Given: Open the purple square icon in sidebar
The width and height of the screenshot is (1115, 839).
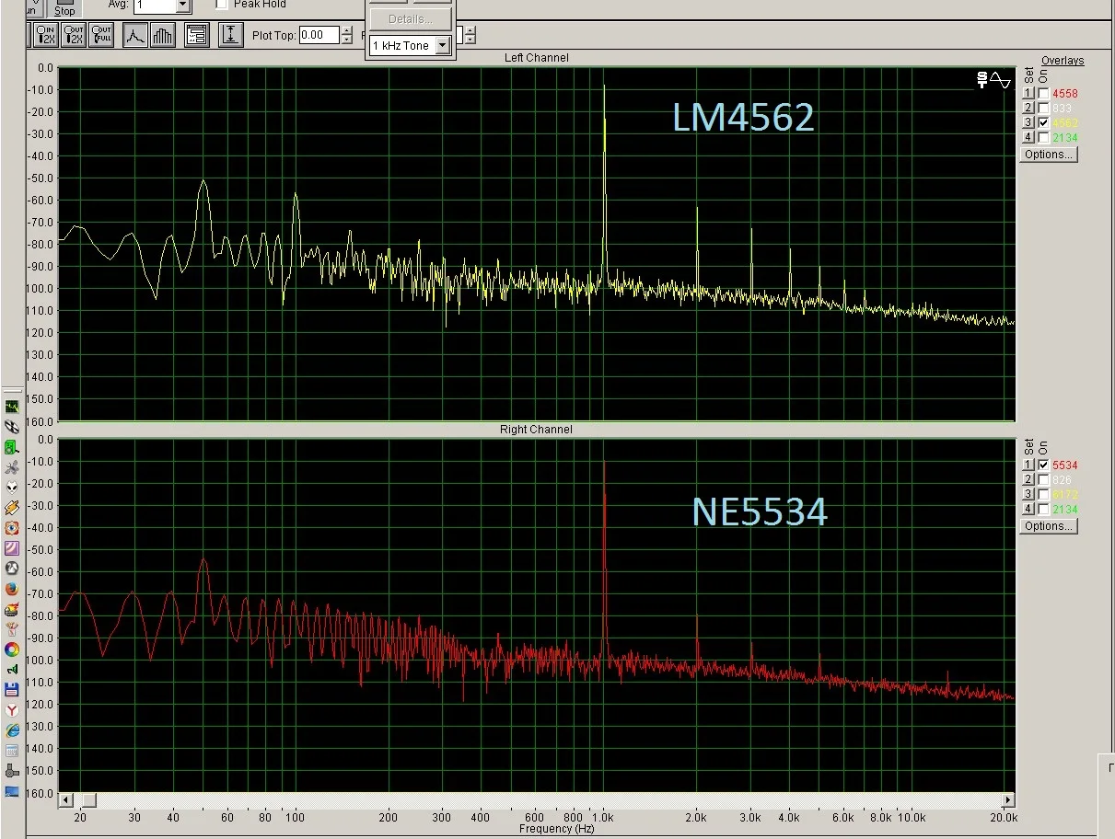Looking at the screenshot, I should point(12,548).
